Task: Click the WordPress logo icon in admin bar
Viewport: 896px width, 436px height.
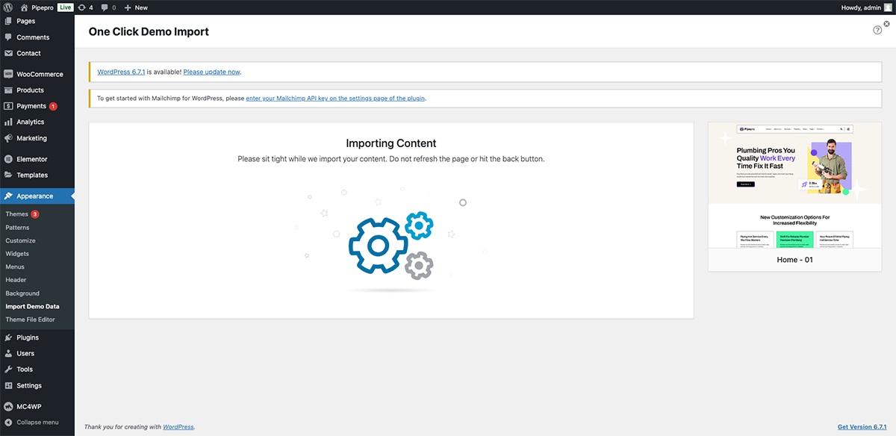Action: pos(7,7)
